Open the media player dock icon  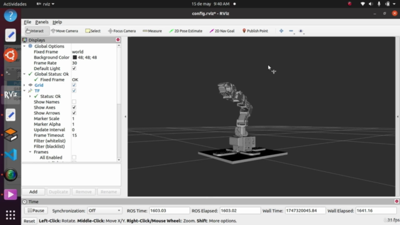click(11, 194)
